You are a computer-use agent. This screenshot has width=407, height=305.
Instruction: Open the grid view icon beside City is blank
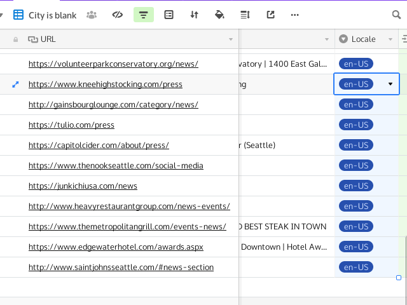(x=18, y=15)
